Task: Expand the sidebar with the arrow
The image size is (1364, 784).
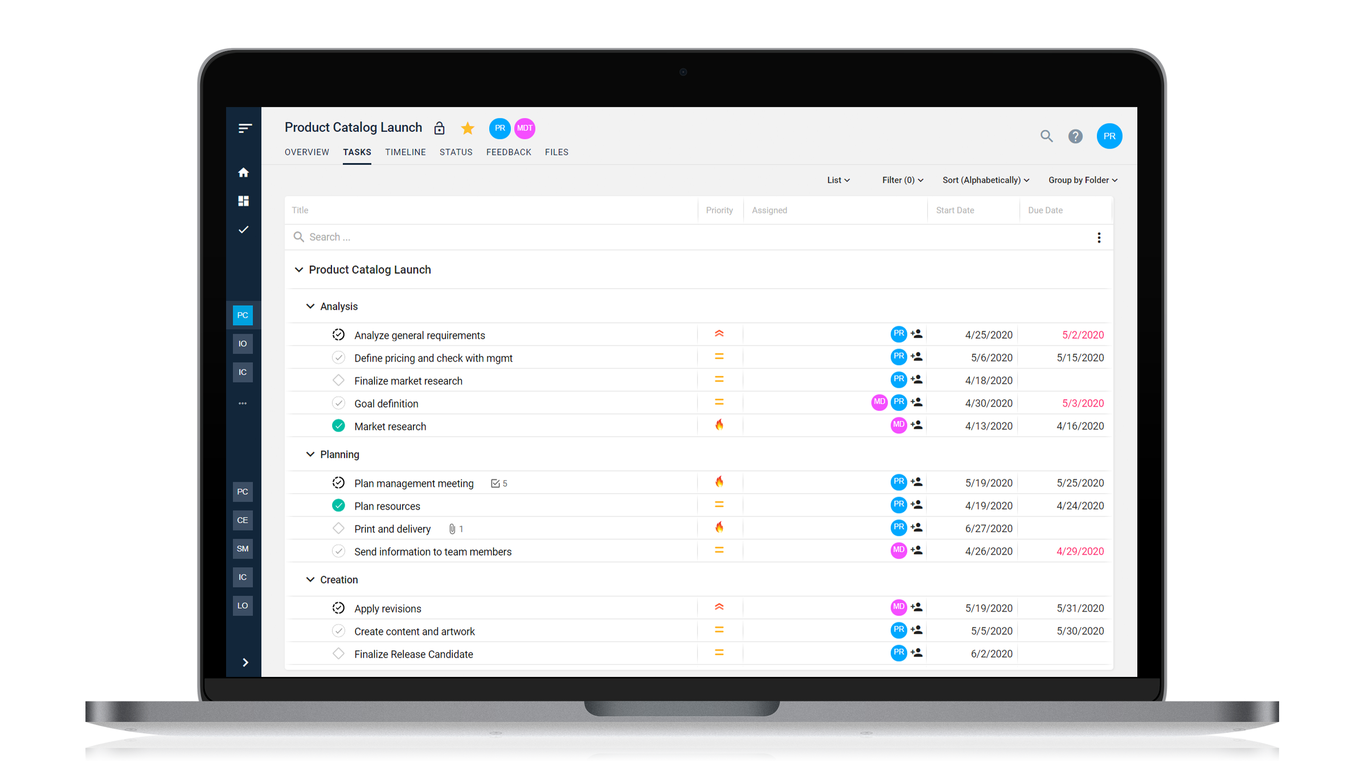Action: tap(245, 662)
